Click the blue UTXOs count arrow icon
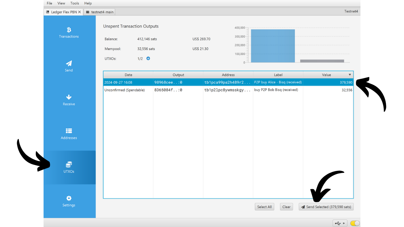The height and width of the screenshot is (227, 404). coord(148,59)
